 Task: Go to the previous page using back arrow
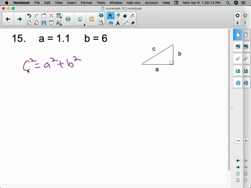pos(8,19)
